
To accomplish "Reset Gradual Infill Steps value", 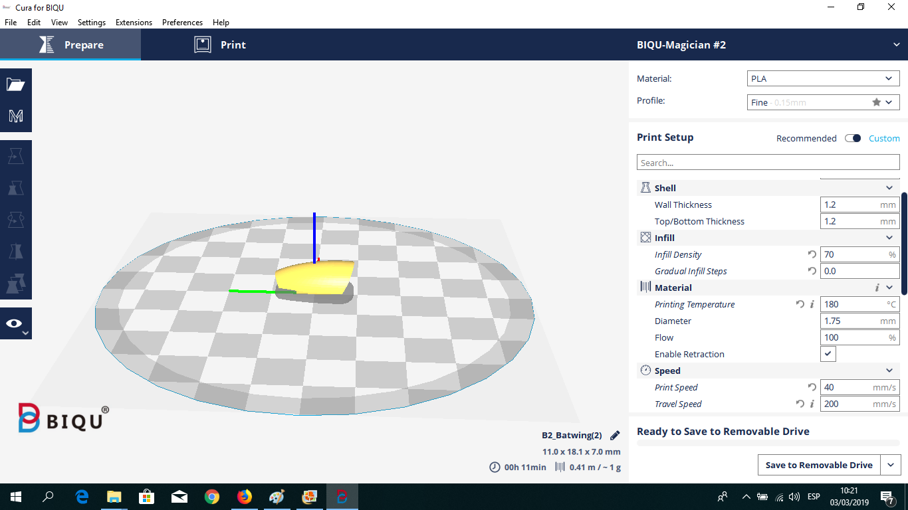I will pos(812,271).
